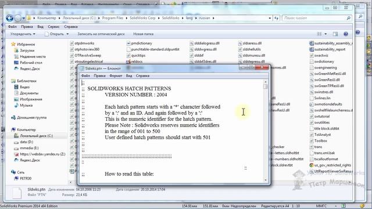372x209 pixels.
Task: Open the dropdown arrow next to Открыть
Action: 67,34
